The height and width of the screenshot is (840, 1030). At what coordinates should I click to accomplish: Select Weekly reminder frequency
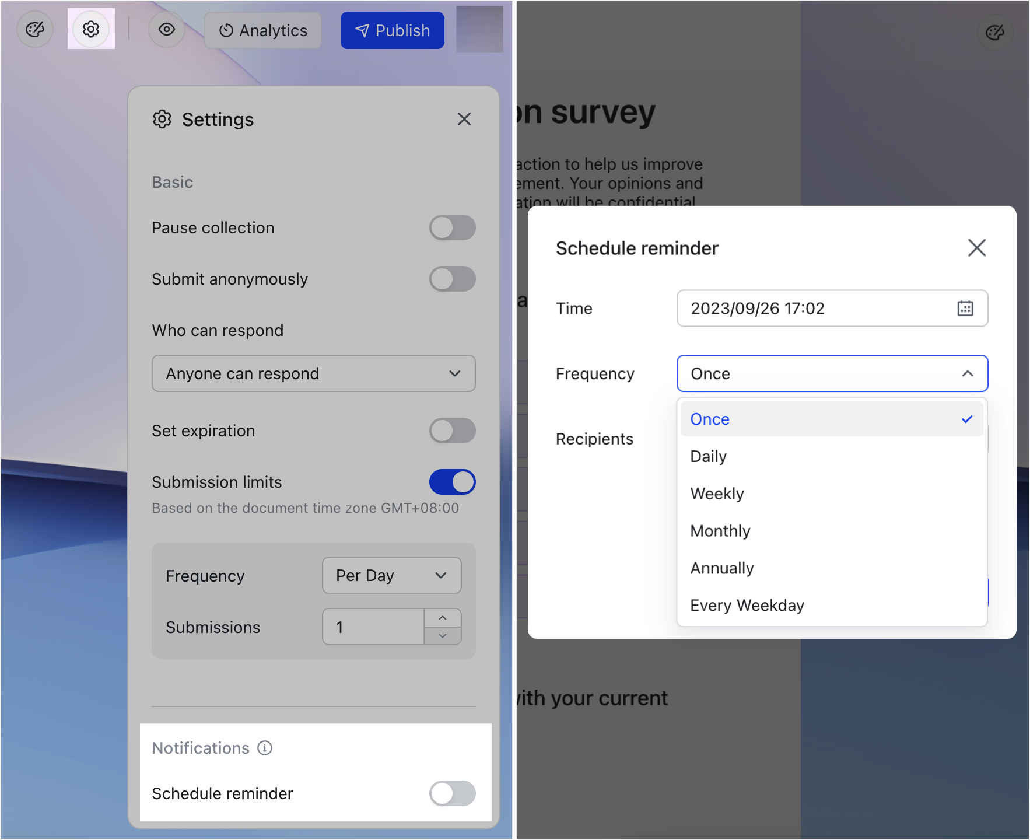[x=717, y=494]
